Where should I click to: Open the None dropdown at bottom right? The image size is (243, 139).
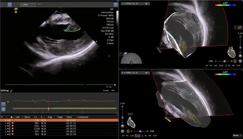[237, 136]
